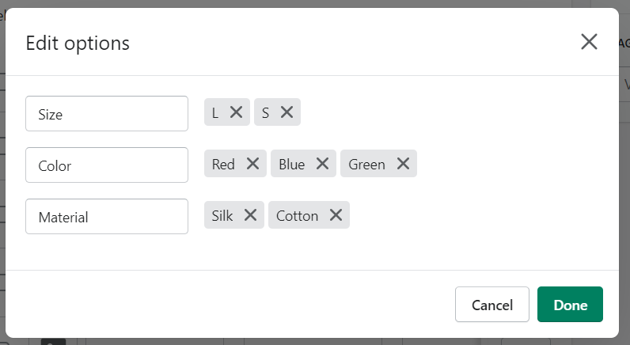Click the Size option name field
The height and width of the screenshot is (345, 630).
pos(107,114)
